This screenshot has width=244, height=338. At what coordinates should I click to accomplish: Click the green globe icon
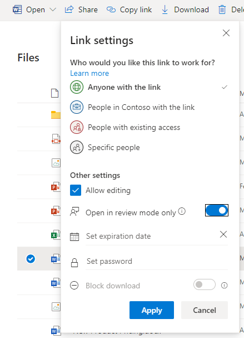click(77, 87)
